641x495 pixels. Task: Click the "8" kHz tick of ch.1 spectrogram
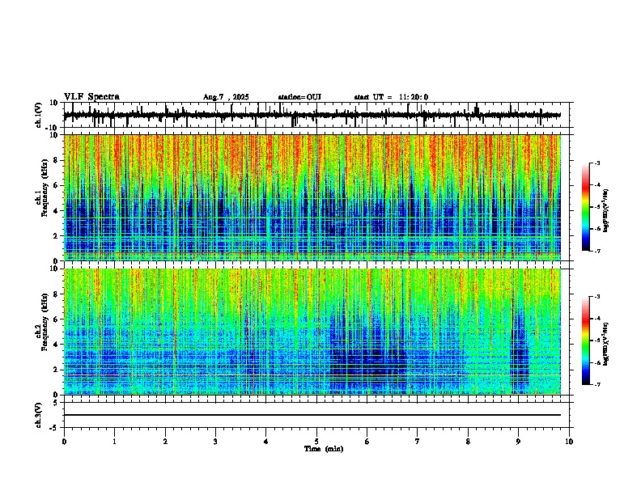click(x=57, y=160)
